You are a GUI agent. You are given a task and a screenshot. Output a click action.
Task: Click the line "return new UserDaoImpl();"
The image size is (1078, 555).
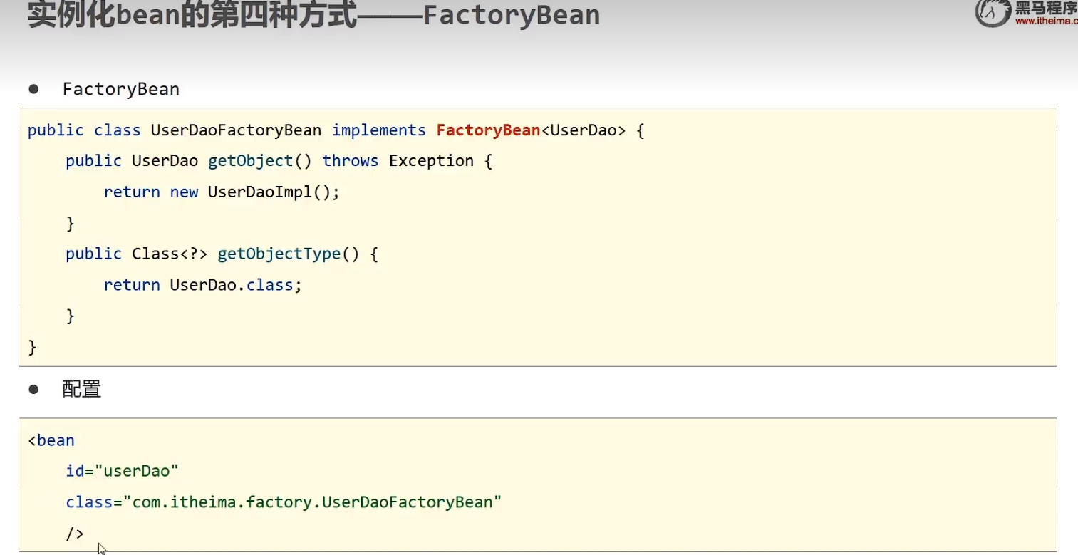click(222, 192)
